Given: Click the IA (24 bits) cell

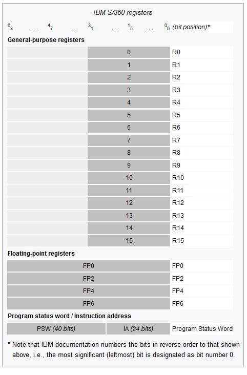Looking at the screenshot, I should pos(138,329).
